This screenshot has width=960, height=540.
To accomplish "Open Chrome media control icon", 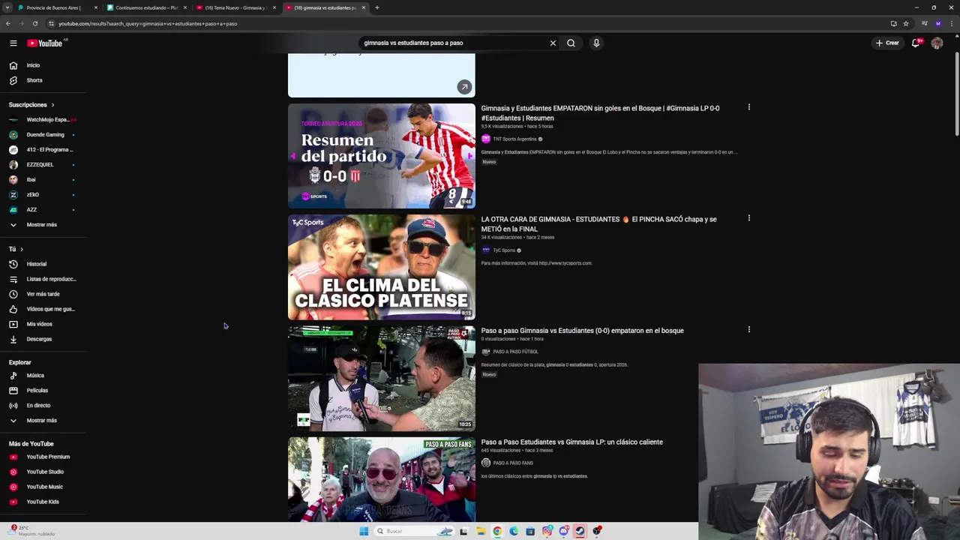I will [924, 23].
